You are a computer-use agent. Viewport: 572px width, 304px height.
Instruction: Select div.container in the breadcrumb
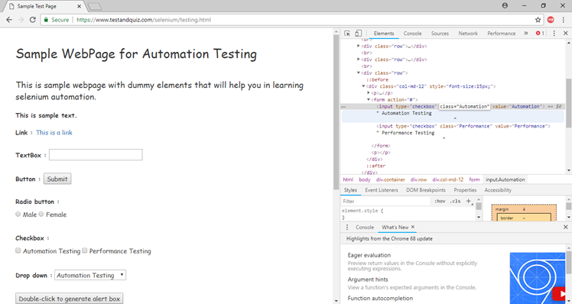click(x=390, y=179)
